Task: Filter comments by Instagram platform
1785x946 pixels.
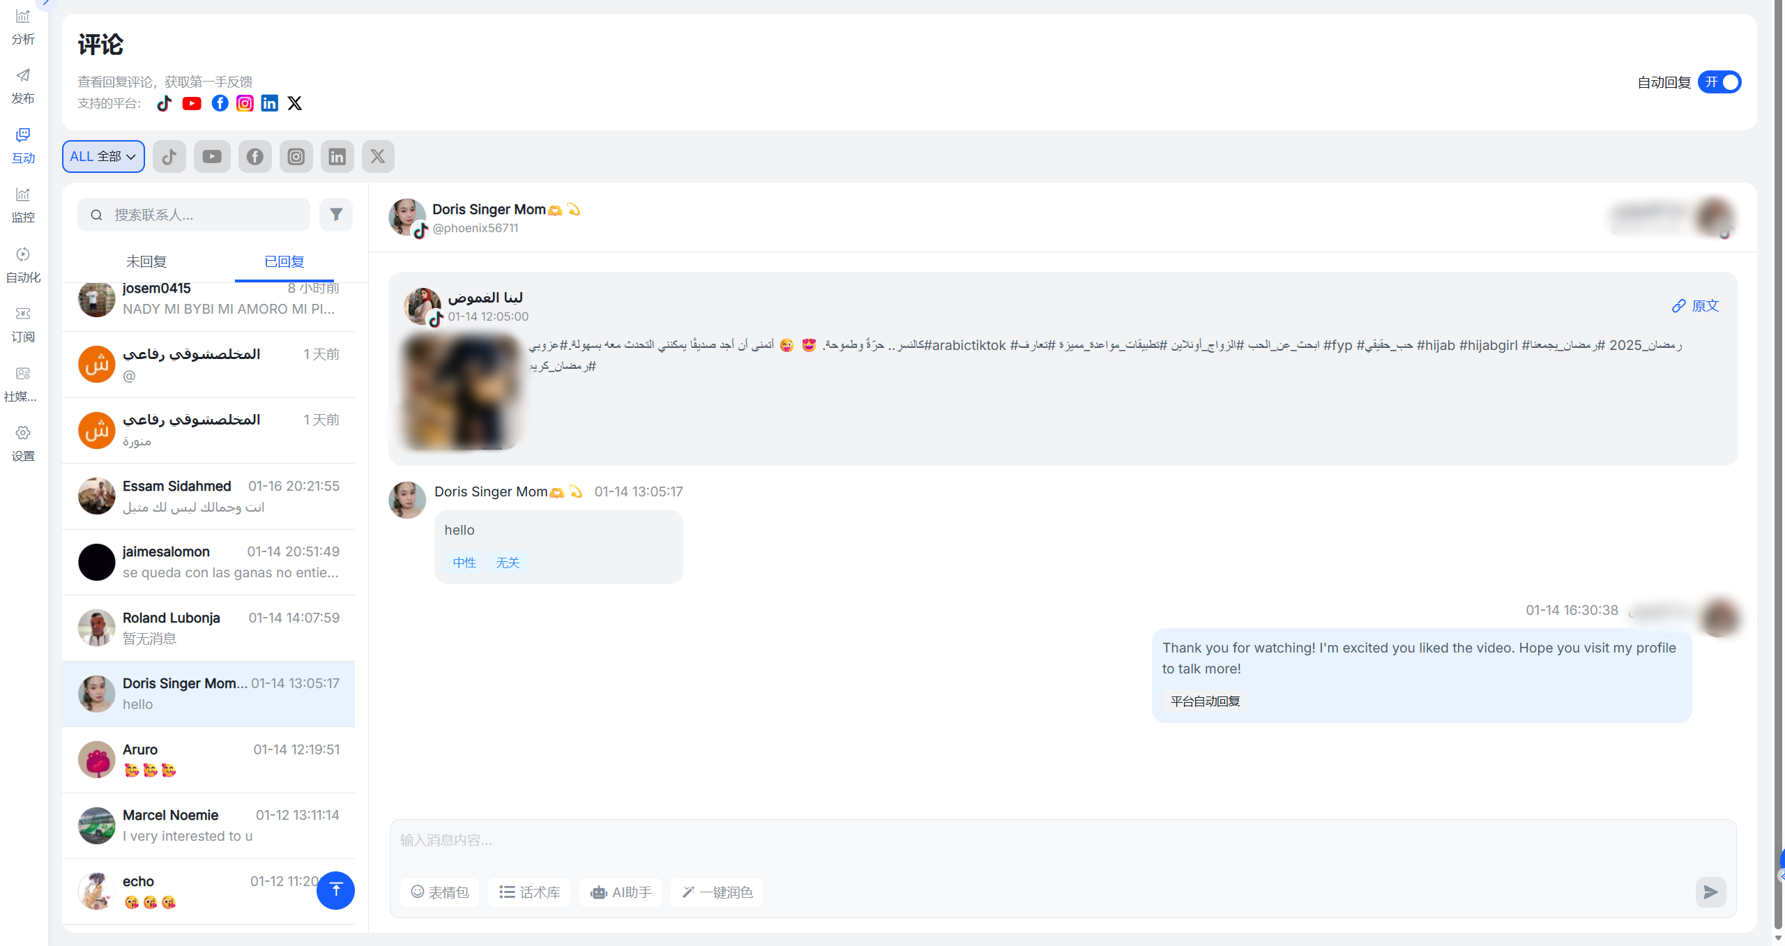Action: click(x=296, y=156)
